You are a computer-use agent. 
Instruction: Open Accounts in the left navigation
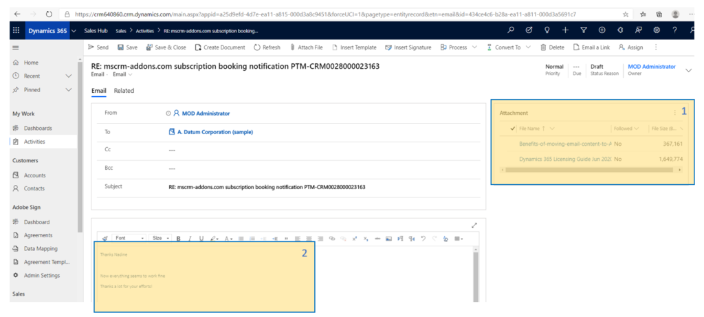[x=34, y=175]
